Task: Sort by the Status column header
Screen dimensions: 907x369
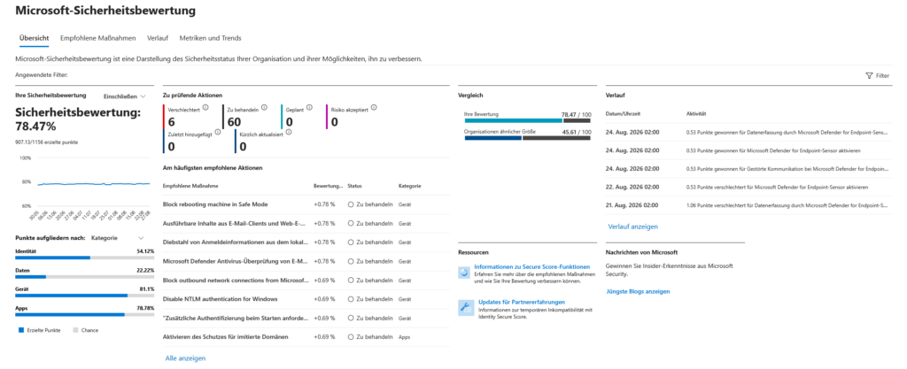Action: tap(354, 187)
